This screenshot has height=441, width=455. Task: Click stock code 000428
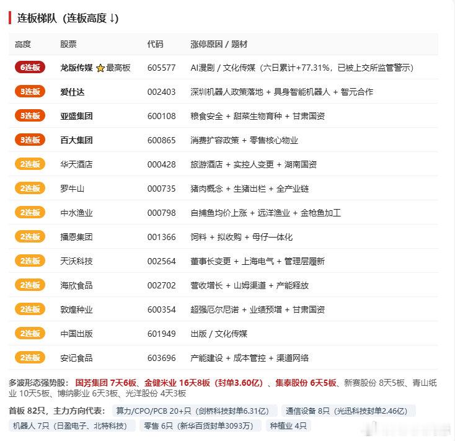click(x=161, y=164)
